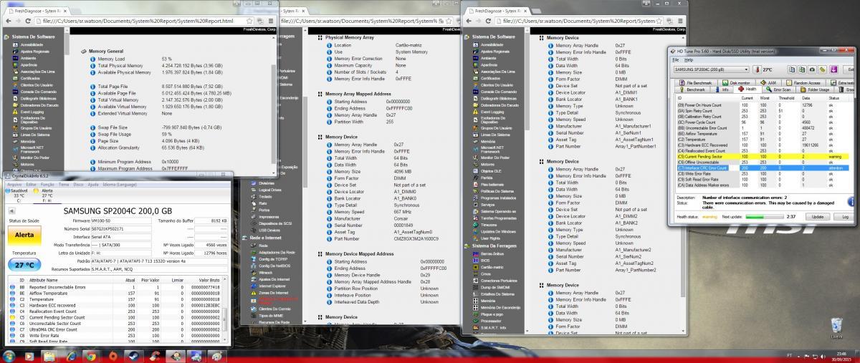Switch to the Error Scan tab
860x363 pixels.
point(778,89)
